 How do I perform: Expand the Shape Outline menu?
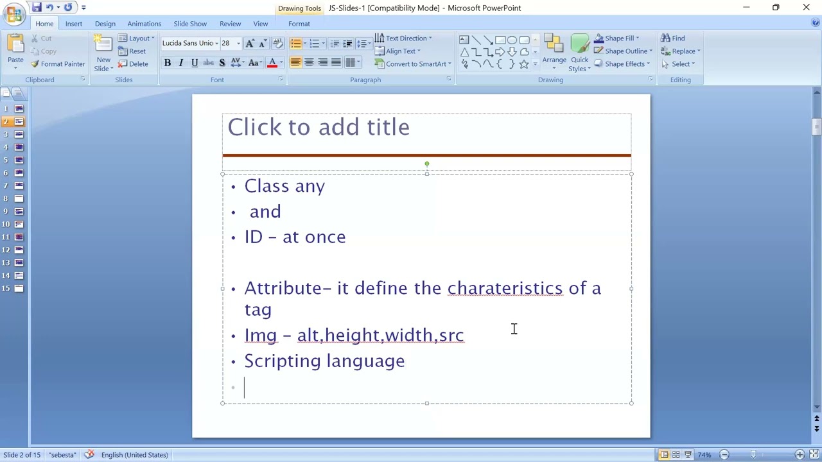(x=623, y=51)
